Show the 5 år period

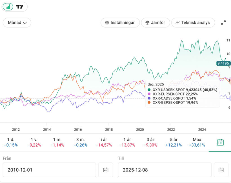click(174, 142)
